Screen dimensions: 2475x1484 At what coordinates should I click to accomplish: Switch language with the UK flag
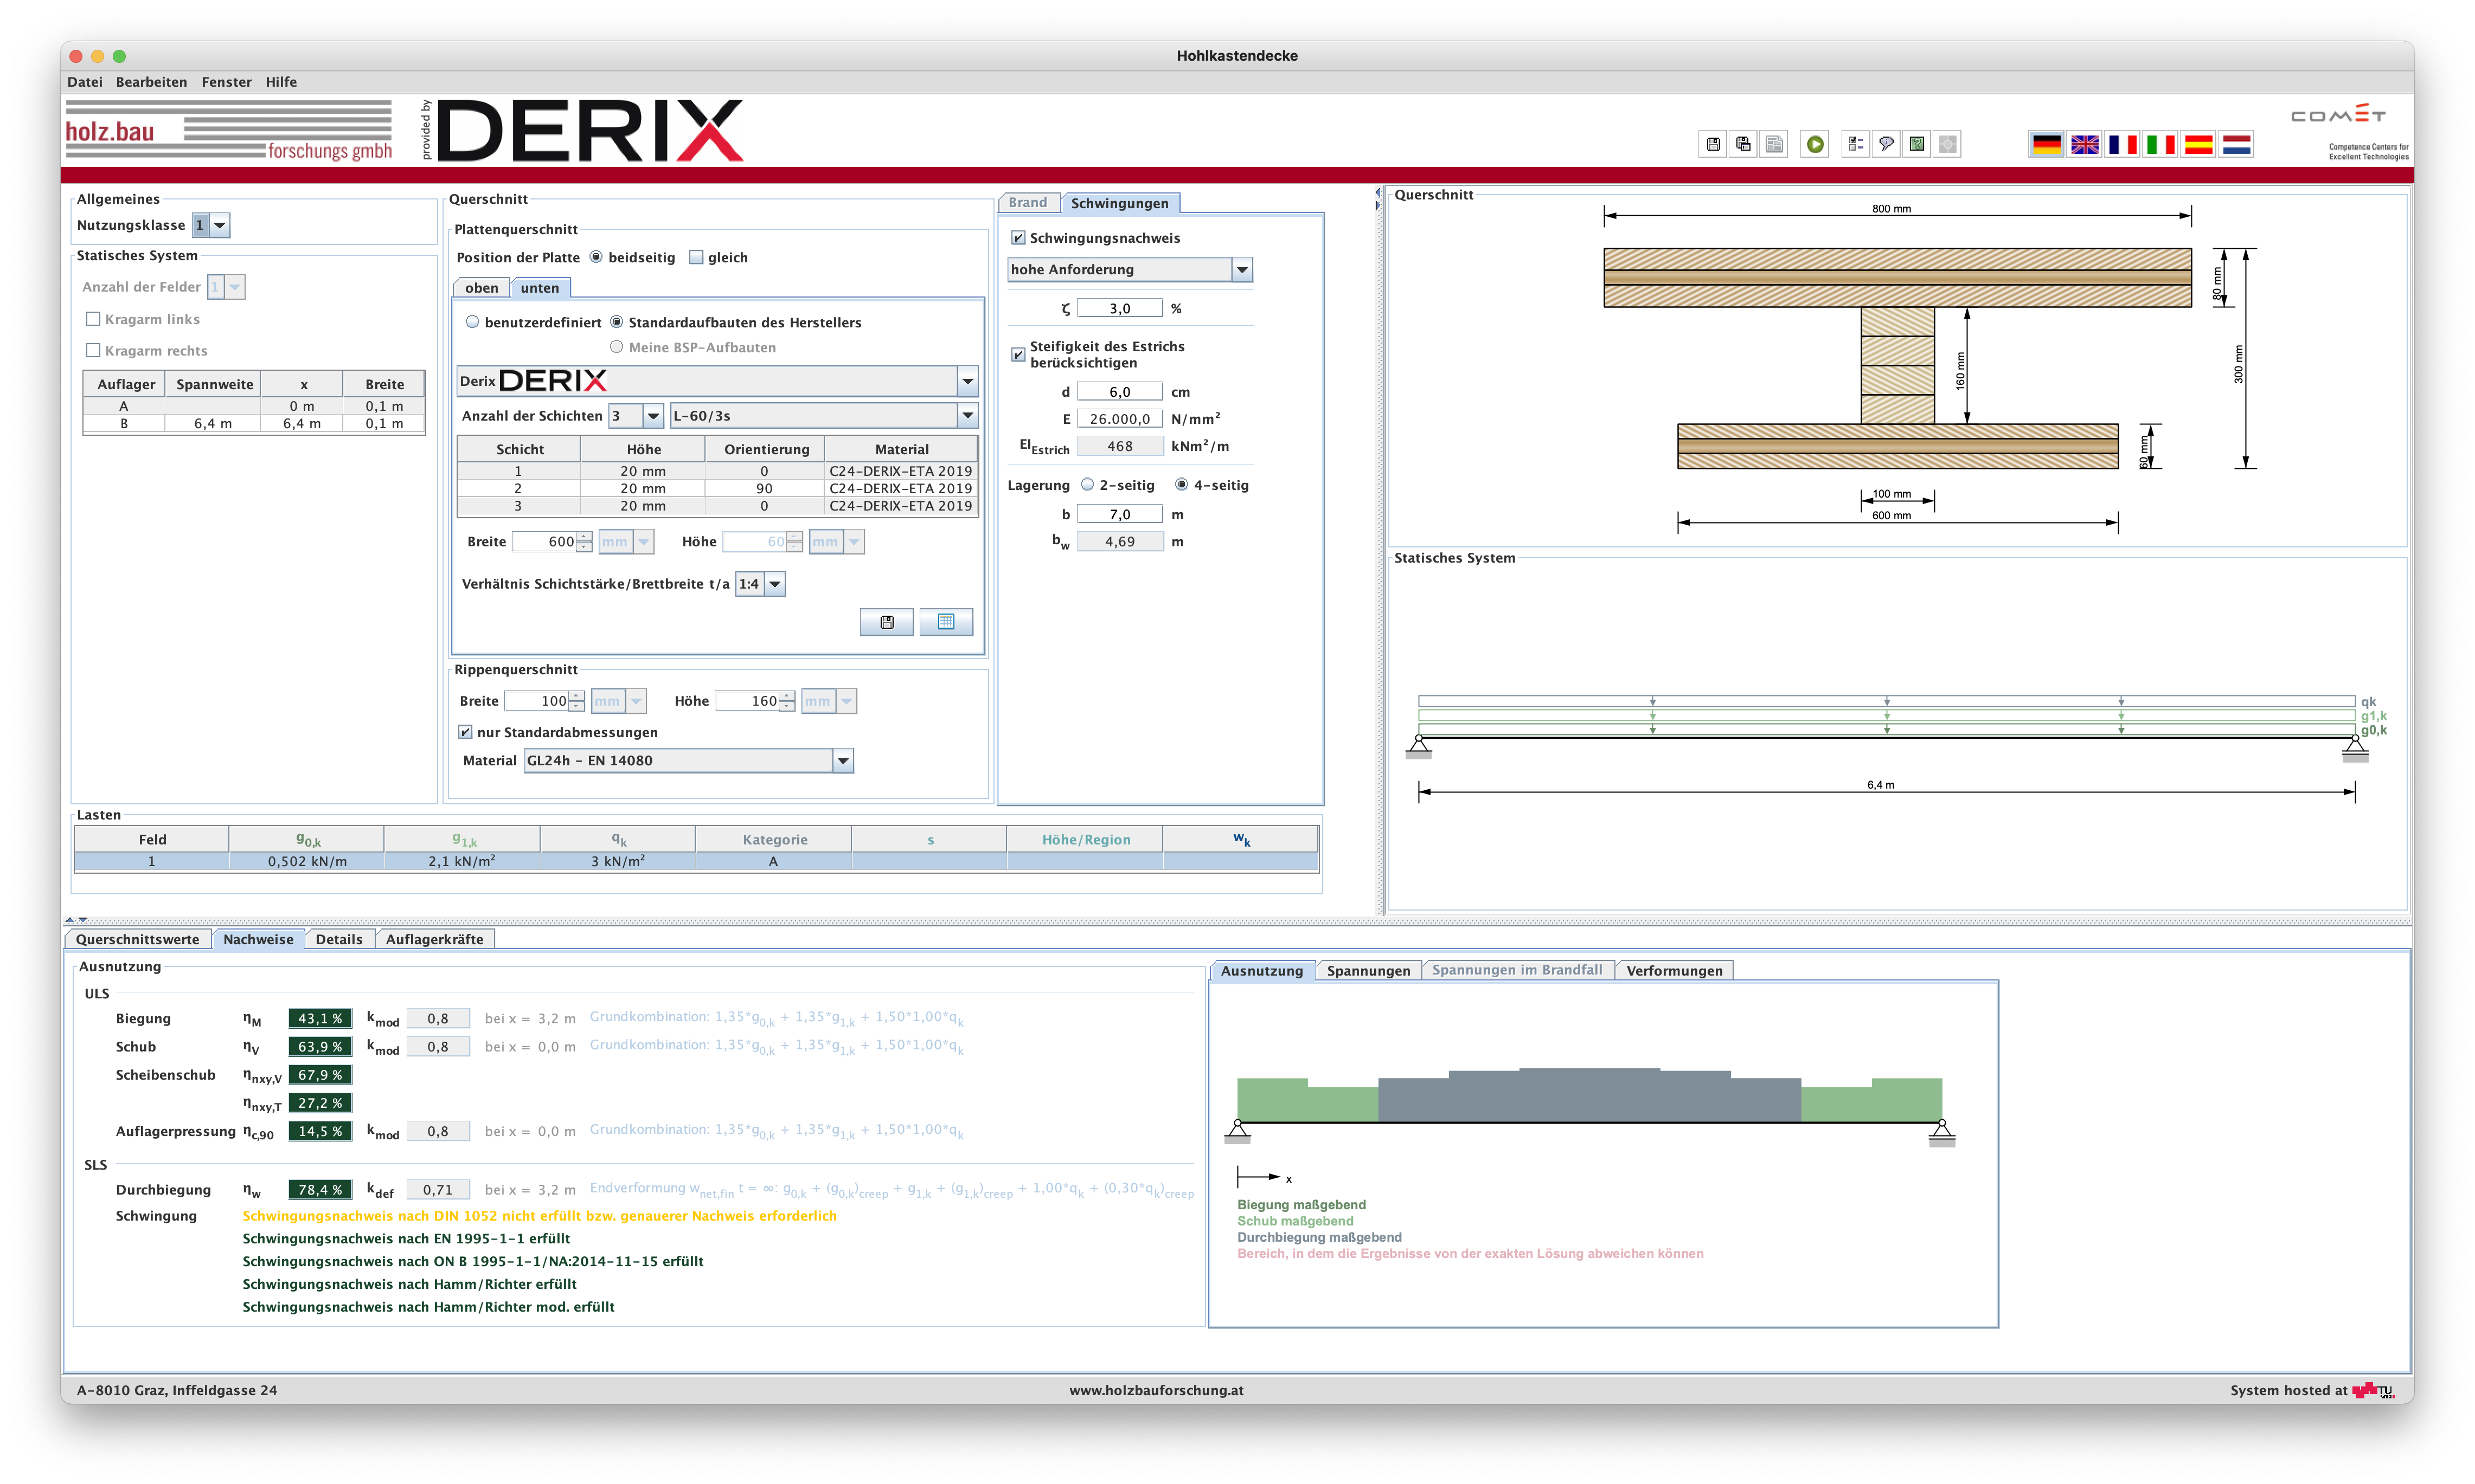pos(2085,144)
